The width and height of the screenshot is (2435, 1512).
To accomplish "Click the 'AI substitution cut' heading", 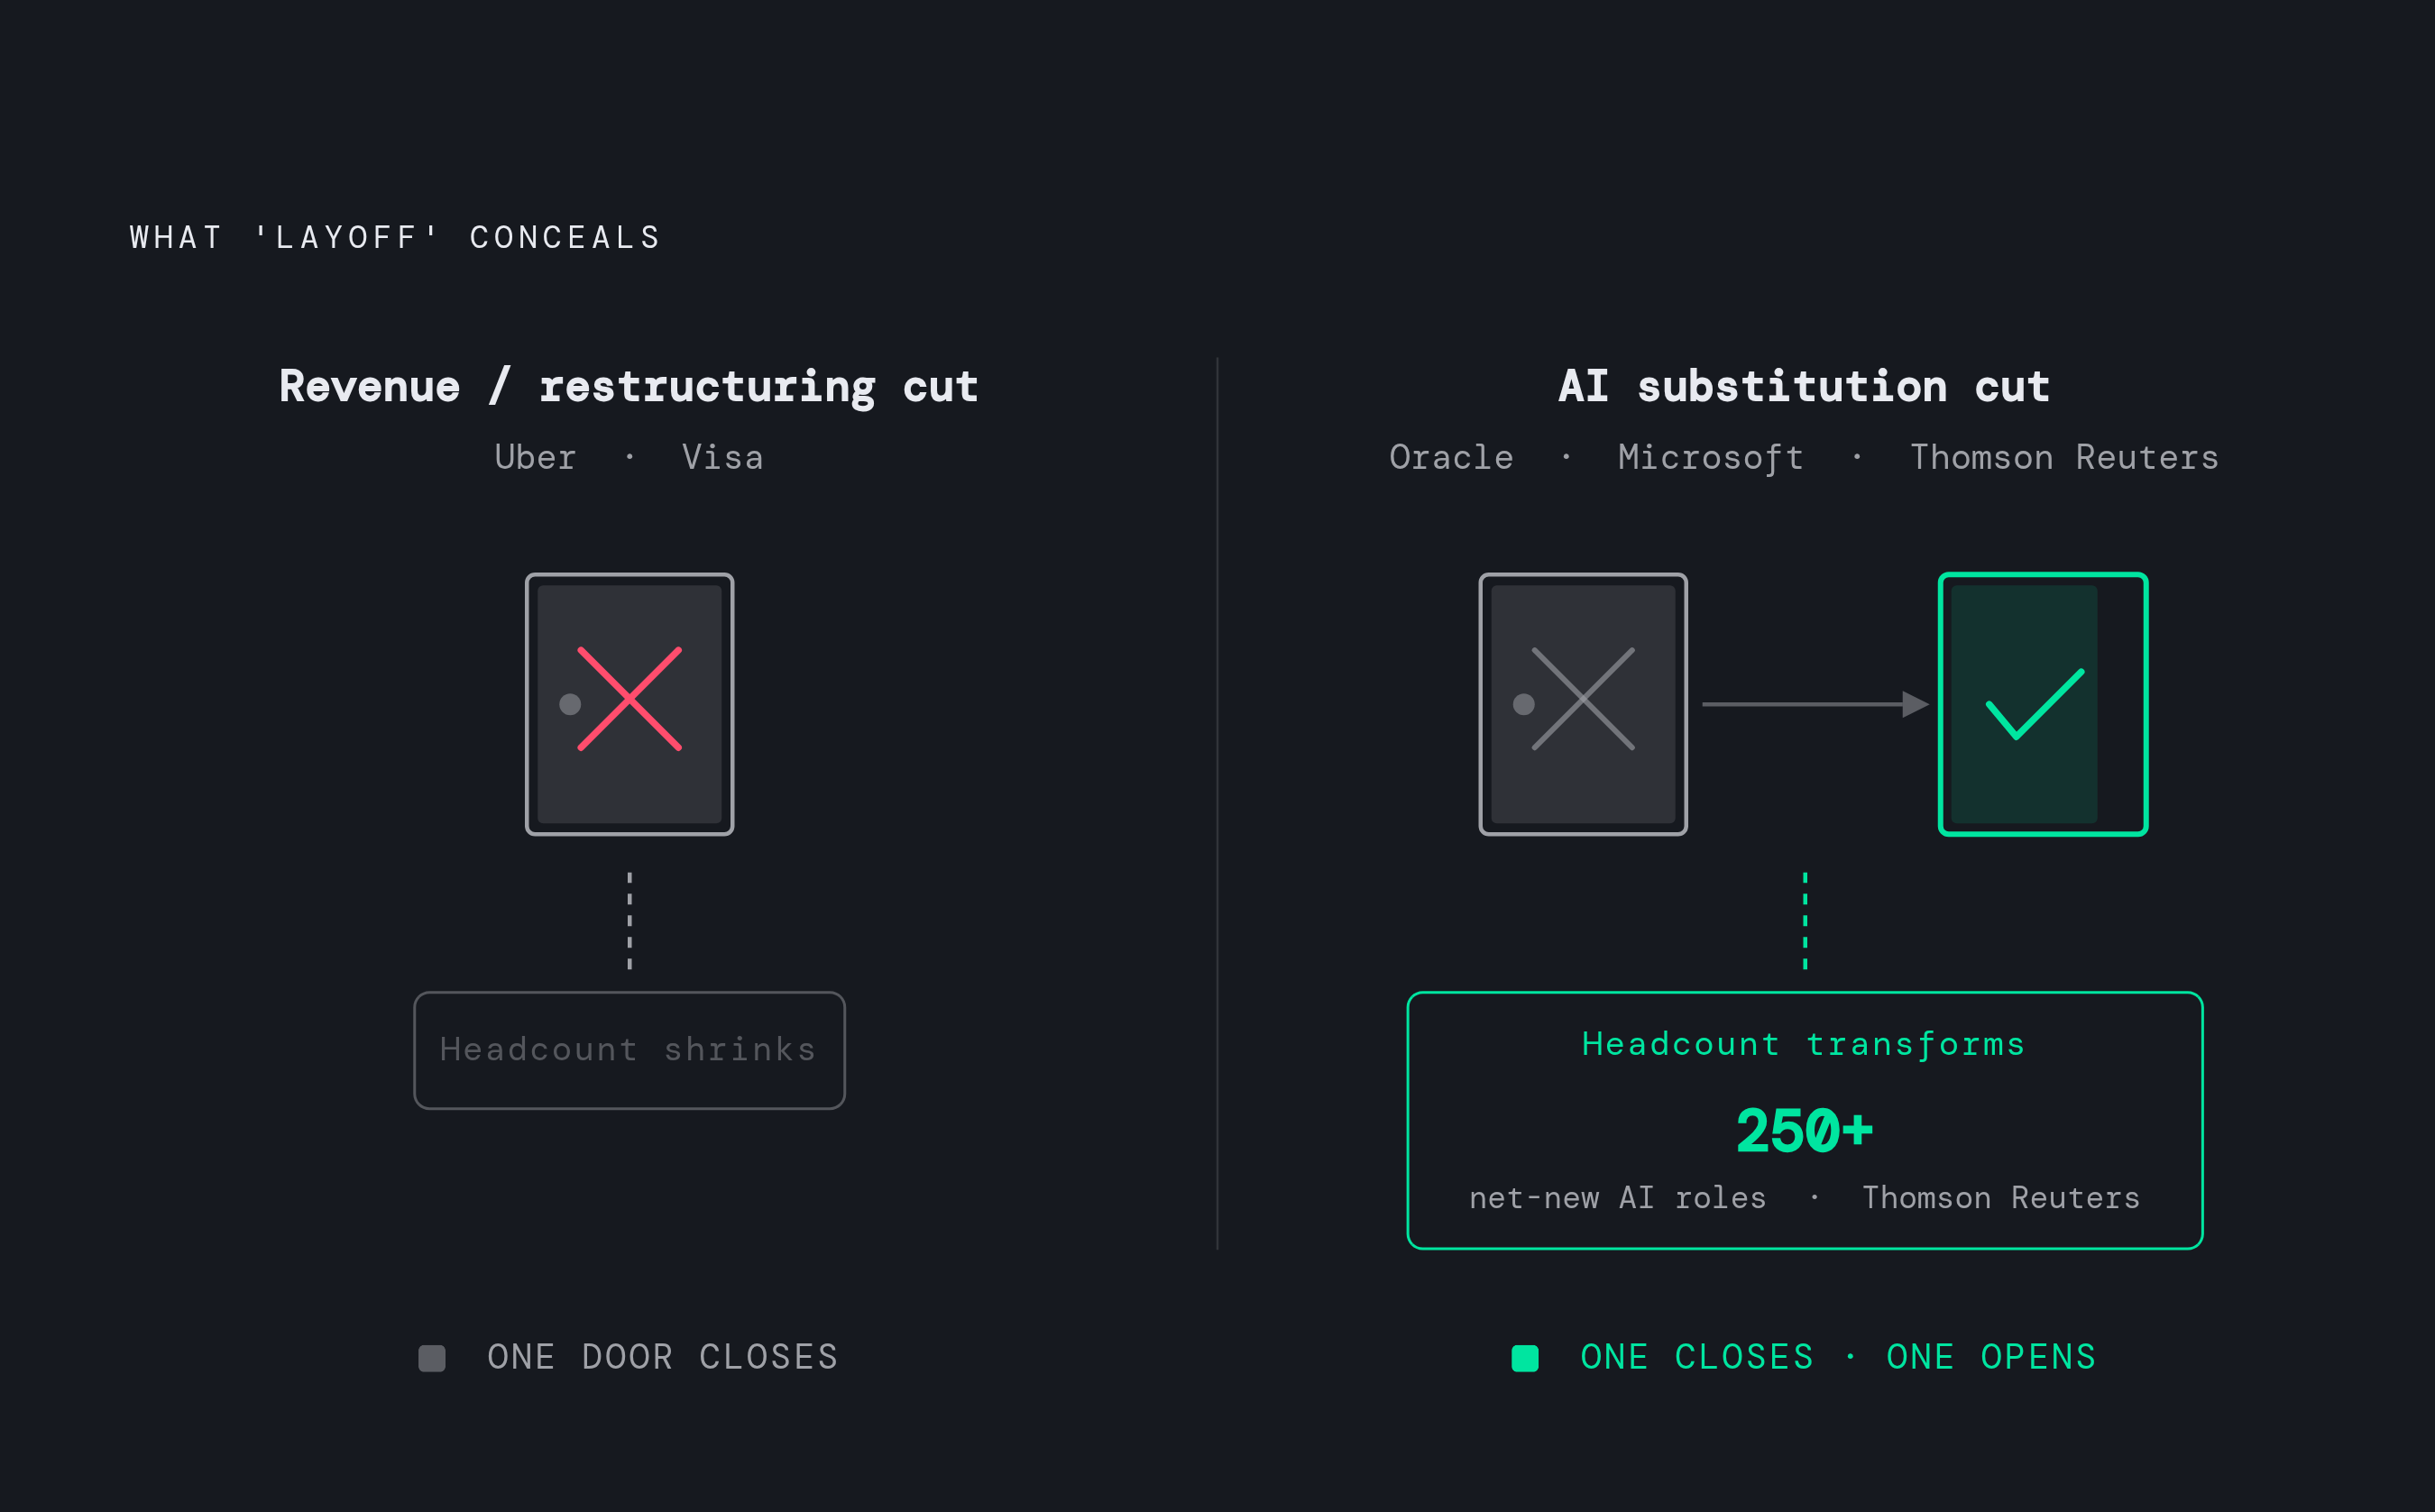I will coord(1804,386).
